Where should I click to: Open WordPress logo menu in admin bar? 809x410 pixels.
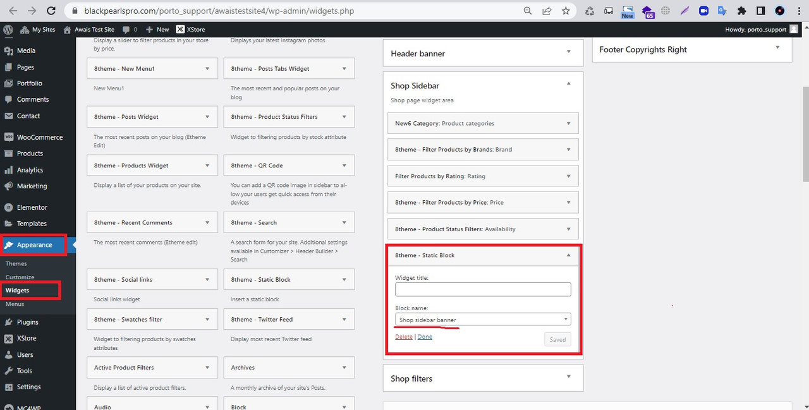pos(8,29)
